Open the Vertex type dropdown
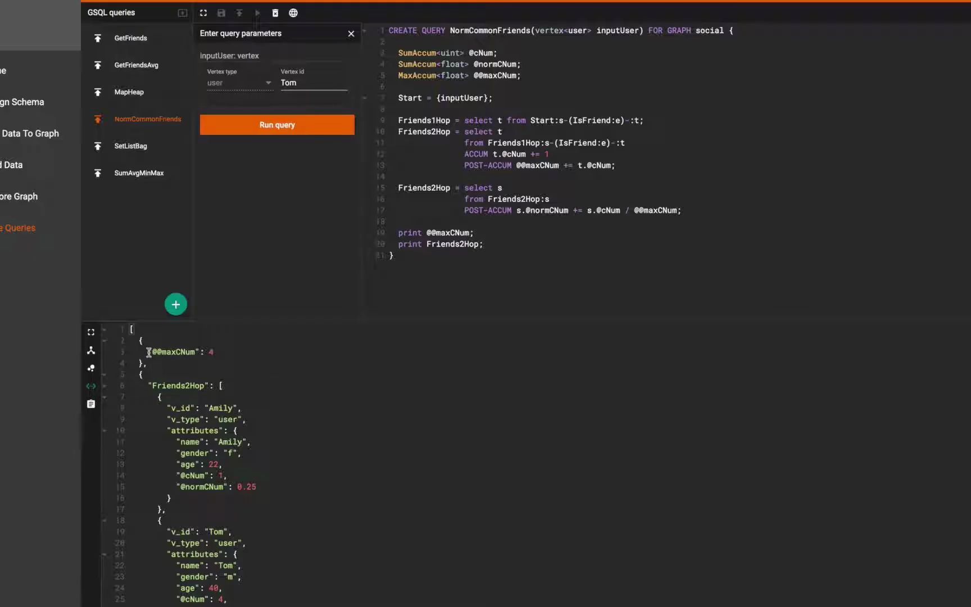 (239, 83)
